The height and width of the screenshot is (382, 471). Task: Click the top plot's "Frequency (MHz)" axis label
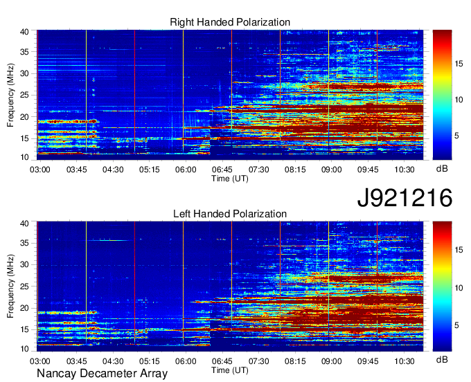[x=10, y=95]
